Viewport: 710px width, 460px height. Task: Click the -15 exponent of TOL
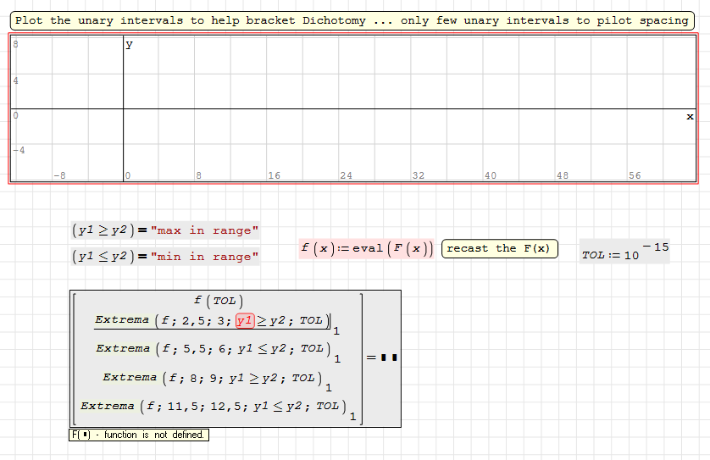656,247
